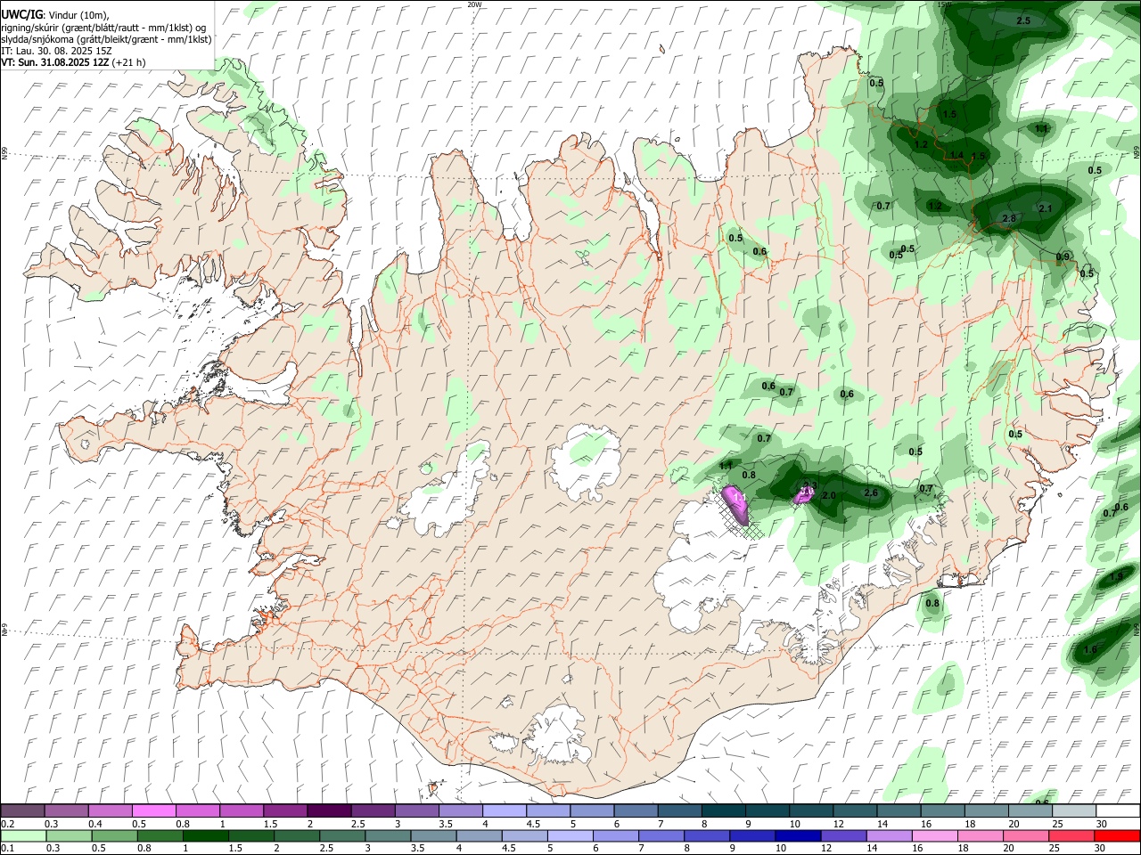Click the Hofsjökull glacier white area in central Iceland
This screenshot has width=1141, height=855.
(586, 462)
